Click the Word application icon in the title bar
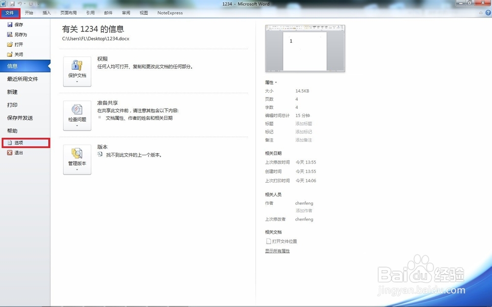The height and width of the screenshot is (307, 492). 3,4
